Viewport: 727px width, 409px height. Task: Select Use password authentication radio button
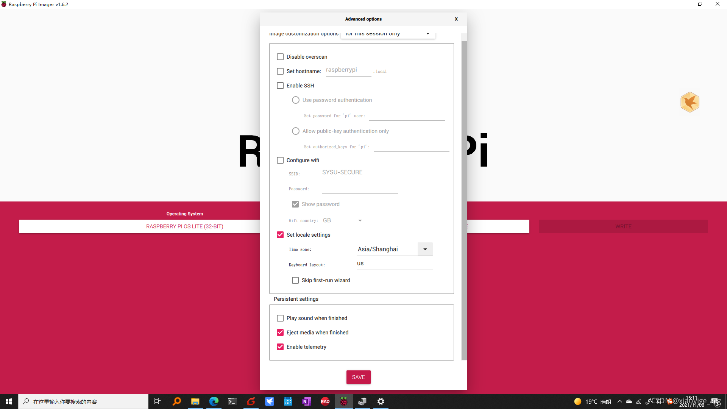coord(296,100)
